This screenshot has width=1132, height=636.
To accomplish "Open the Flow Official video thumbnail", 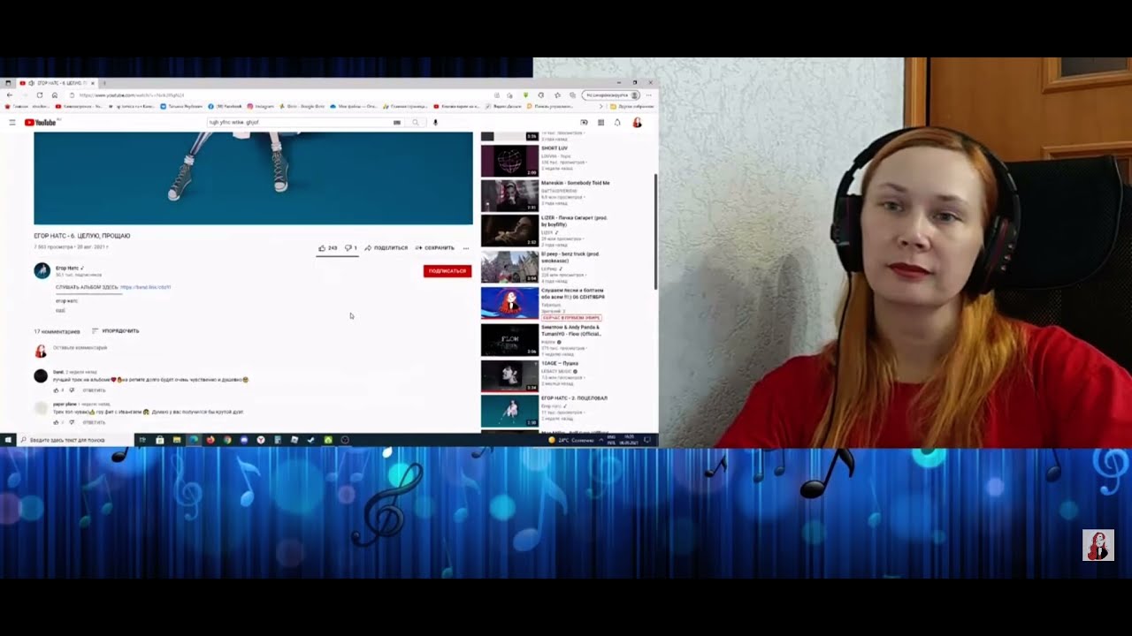I will tap(509, 340).
